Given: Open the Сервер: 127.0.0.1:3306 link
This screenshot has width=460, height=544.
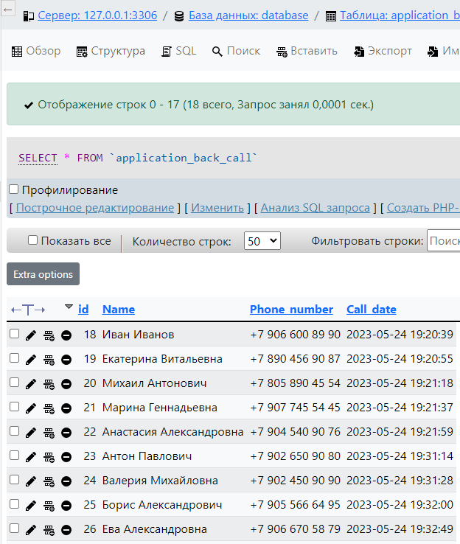Looking at the screenshot, I should tap(97, 15).
